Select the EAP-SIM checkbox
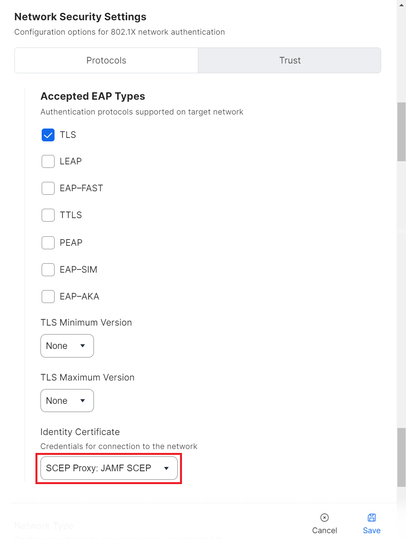 tap(48, 269)
